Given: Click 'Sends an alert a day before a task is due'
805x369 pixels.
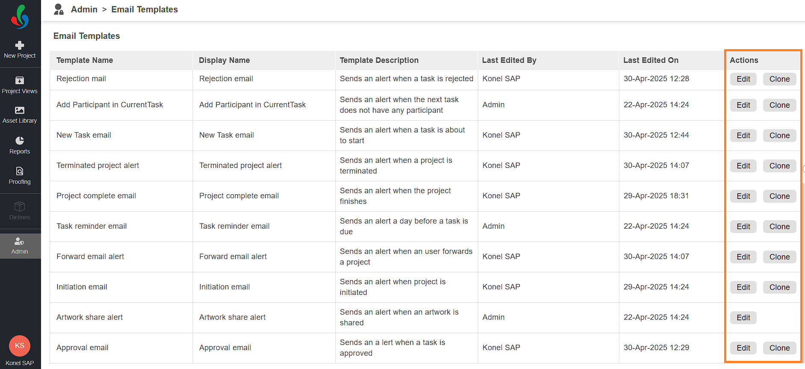Looking at the screenshot, I should click(x=404, y=226).
